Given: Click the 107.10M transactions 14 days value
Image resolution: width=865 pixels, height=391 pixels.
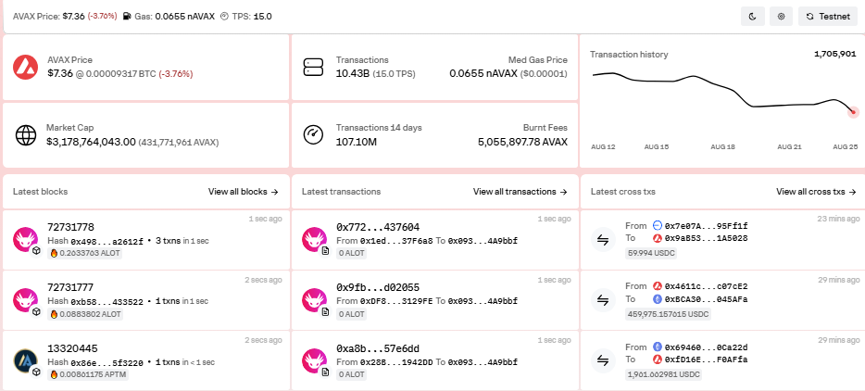Looking at the screenshot, I should tap(357, 142).
